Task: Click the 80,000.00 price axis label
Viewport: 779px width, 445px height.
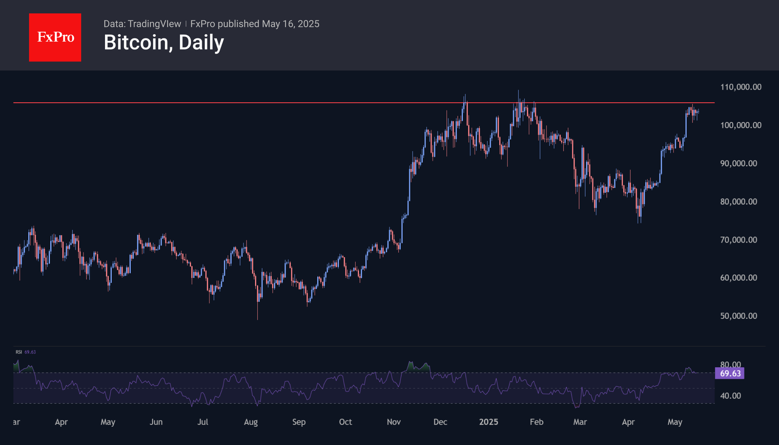Action: [x=738, y=202]
